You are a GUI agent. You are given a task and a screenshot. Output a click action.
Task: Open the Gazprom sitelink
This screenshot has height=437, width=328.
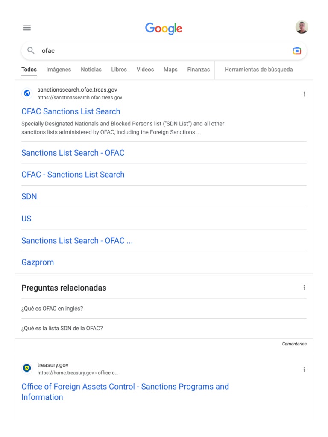38,262
